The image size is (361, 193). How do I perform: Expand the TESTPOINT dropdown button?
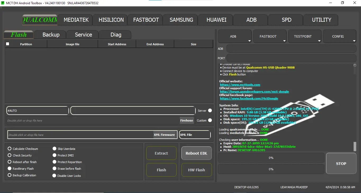coord(304,36)
